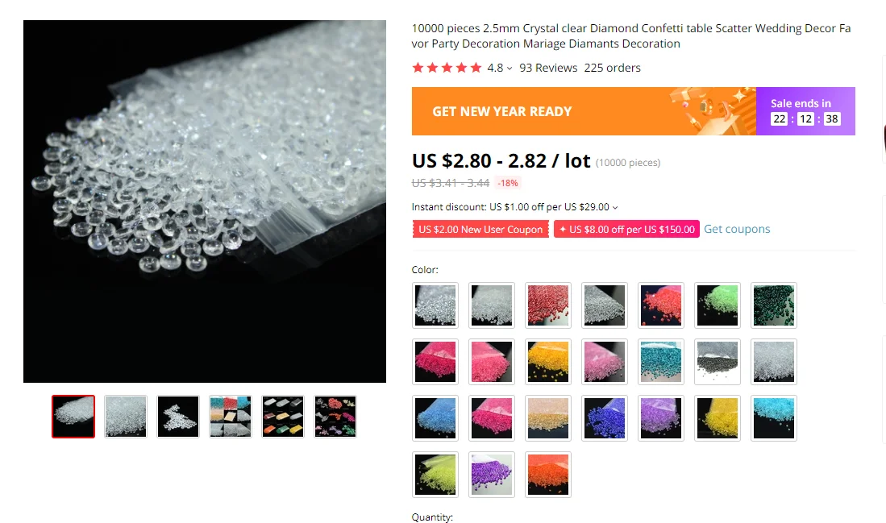Show the second product thumbnail image
This screenshot has height=523, width=886.
[x=126, y=417]
